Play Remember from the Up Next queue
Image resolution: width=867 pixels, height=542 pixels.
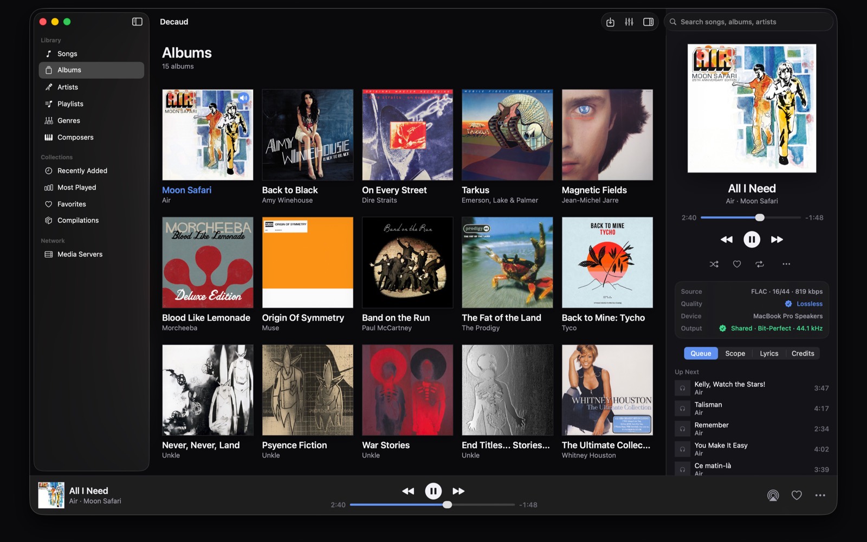[752, 429]
